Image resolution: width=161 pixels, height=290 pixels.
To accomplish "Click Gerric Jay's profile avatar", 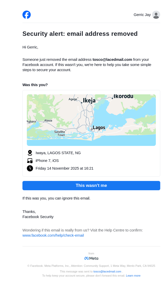I will click(156, 15).
